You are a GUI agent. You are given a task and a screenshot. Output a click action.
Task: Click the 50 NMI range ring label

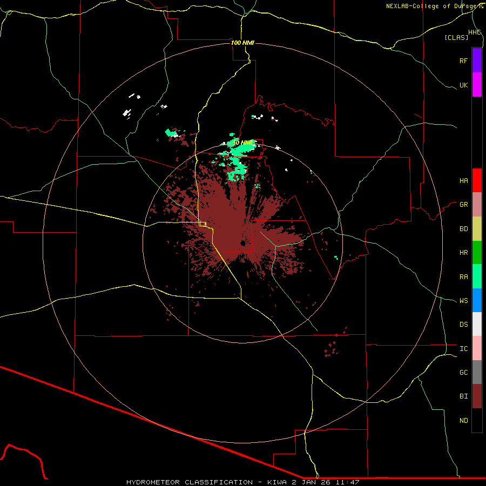pyautogui.click(x=243, y=143)
